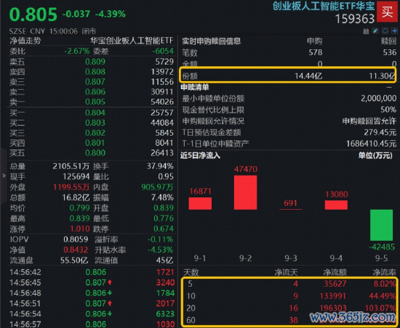Screen dimensions: 400x328
Task: Click the bell alert icon
Action: (x=385, y=31)
